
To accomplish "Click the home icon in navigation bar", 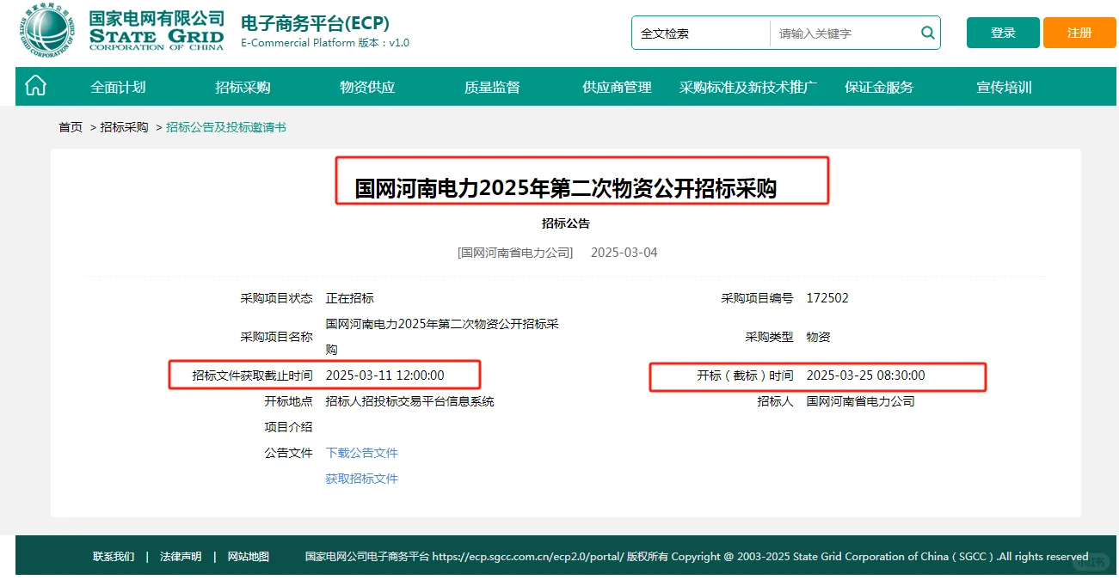I will pos(35,86).
